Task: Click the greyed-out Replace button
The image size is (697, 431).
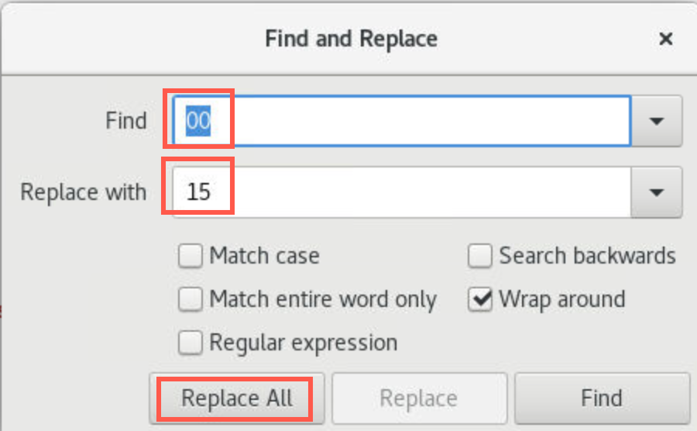Action: 419,398
